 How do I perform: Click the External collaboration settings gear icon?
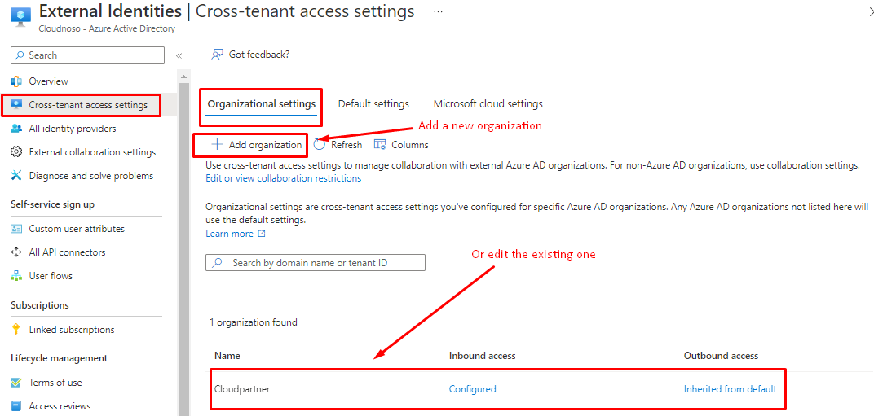[16, 152]
